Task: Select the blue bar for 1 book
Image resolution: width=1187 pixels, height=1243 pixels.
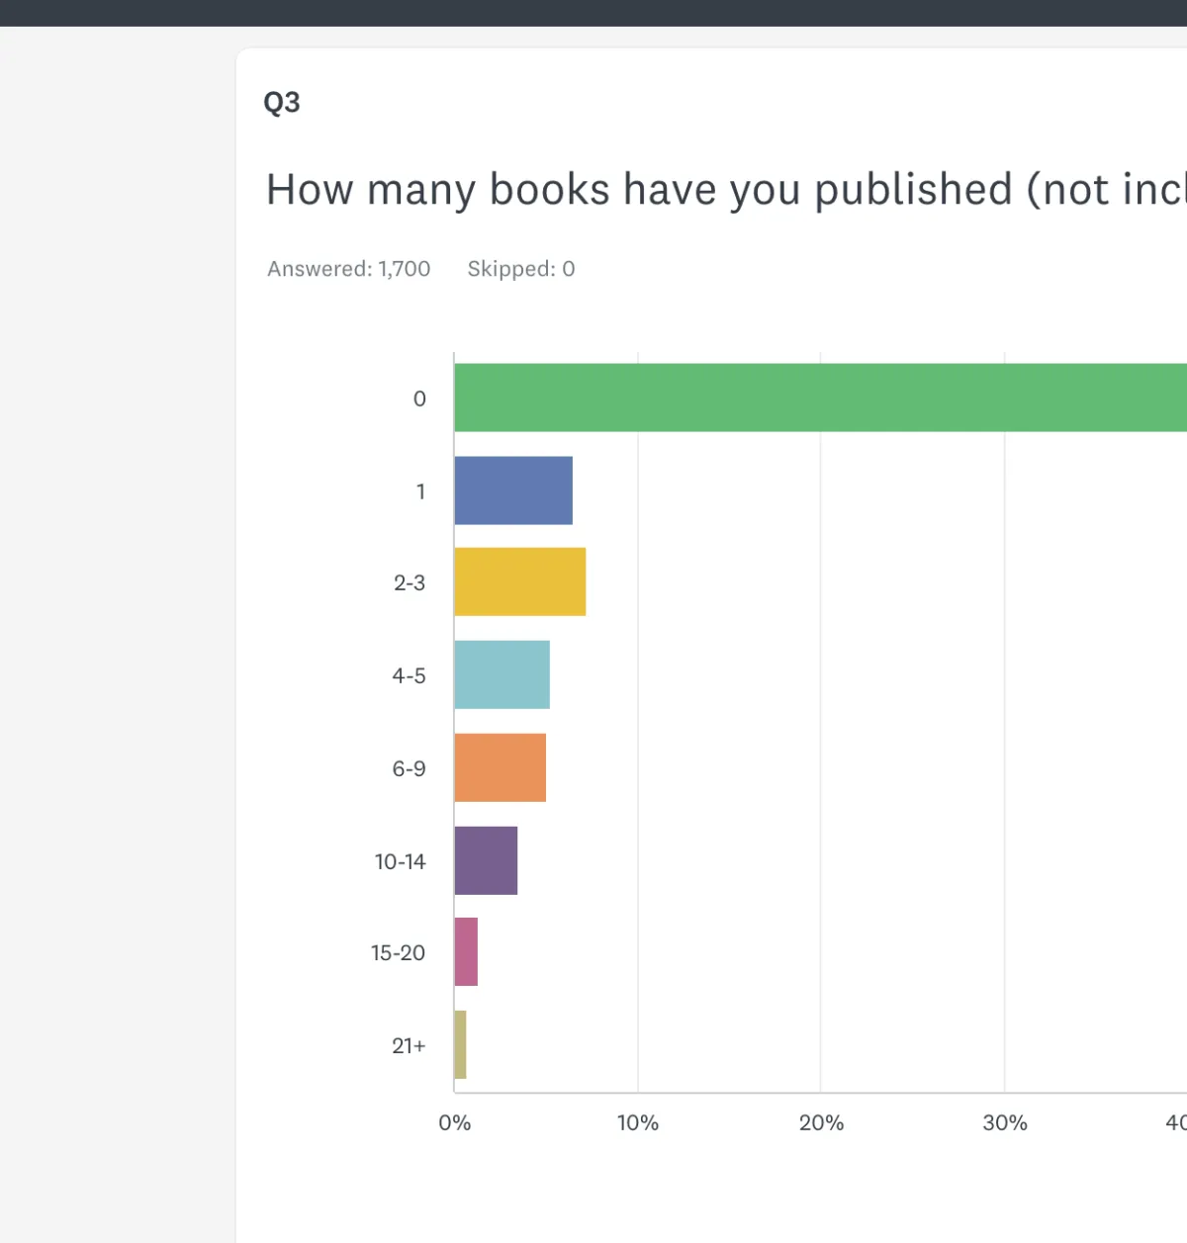Action: click(513, 490)
